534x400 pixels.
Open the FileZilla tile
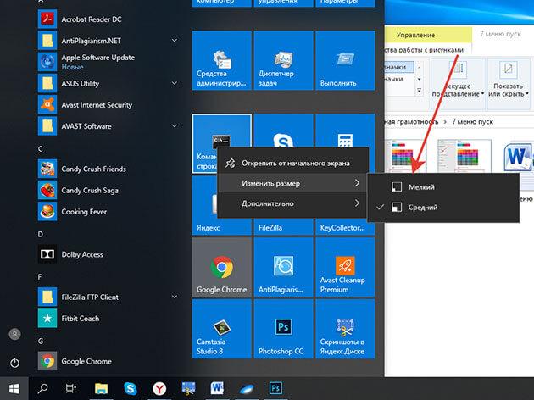pyautogui.click(x=283, y=227)
